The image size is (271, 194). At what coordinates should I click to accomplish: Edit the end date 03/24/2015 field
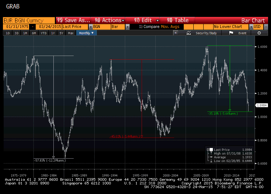49,27
